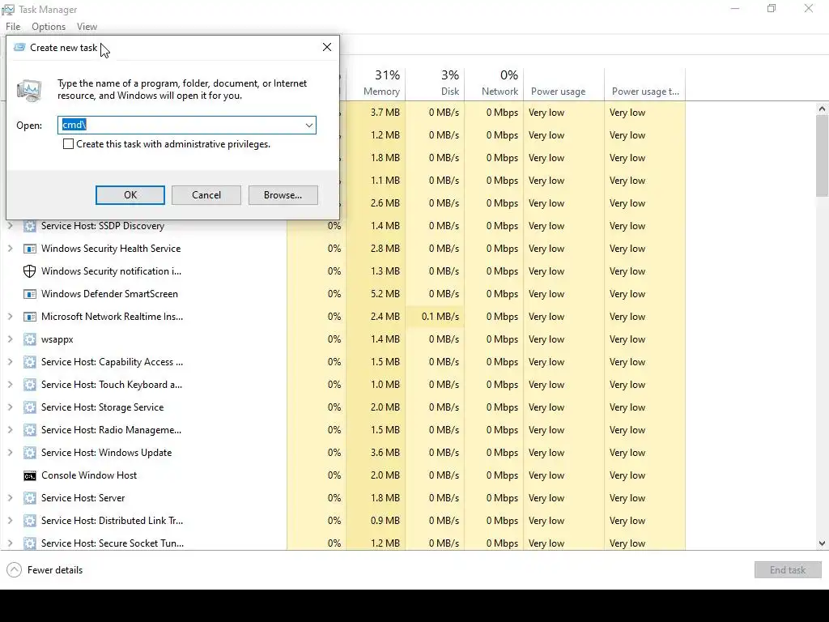Open the File menu
The width and height of the screenshot is (829, 622).
click(13, 27)
